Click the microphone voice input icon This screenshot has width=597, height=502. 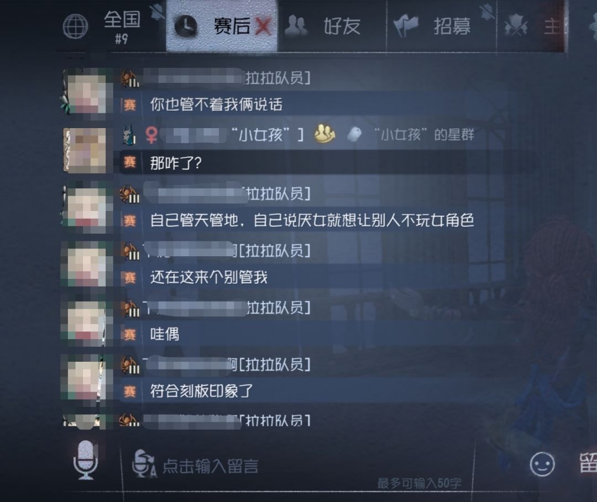pyautogui.click(x=86, y=460)
